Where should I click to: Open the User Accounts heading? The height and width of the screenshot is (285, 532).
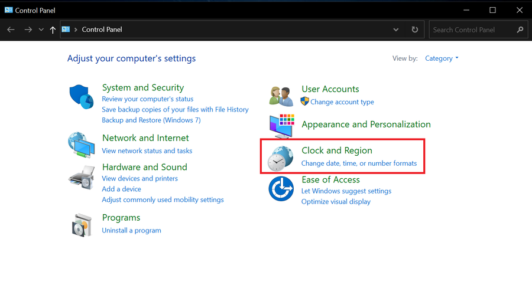click(330, 89)
